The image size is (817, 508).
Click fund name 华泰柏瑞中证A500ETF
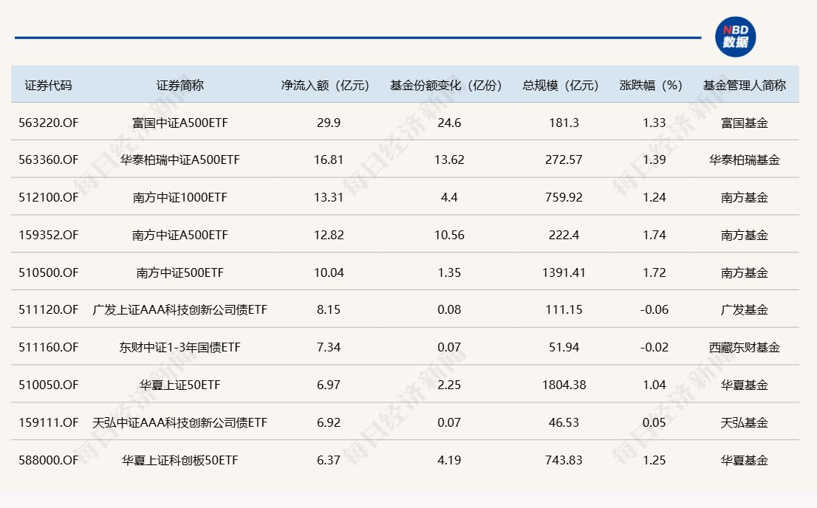point(180,160)
